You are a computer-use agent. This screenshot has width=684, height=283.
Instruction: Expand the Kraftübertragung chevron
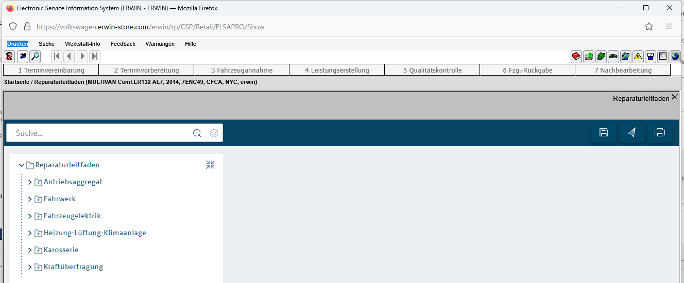30,267
